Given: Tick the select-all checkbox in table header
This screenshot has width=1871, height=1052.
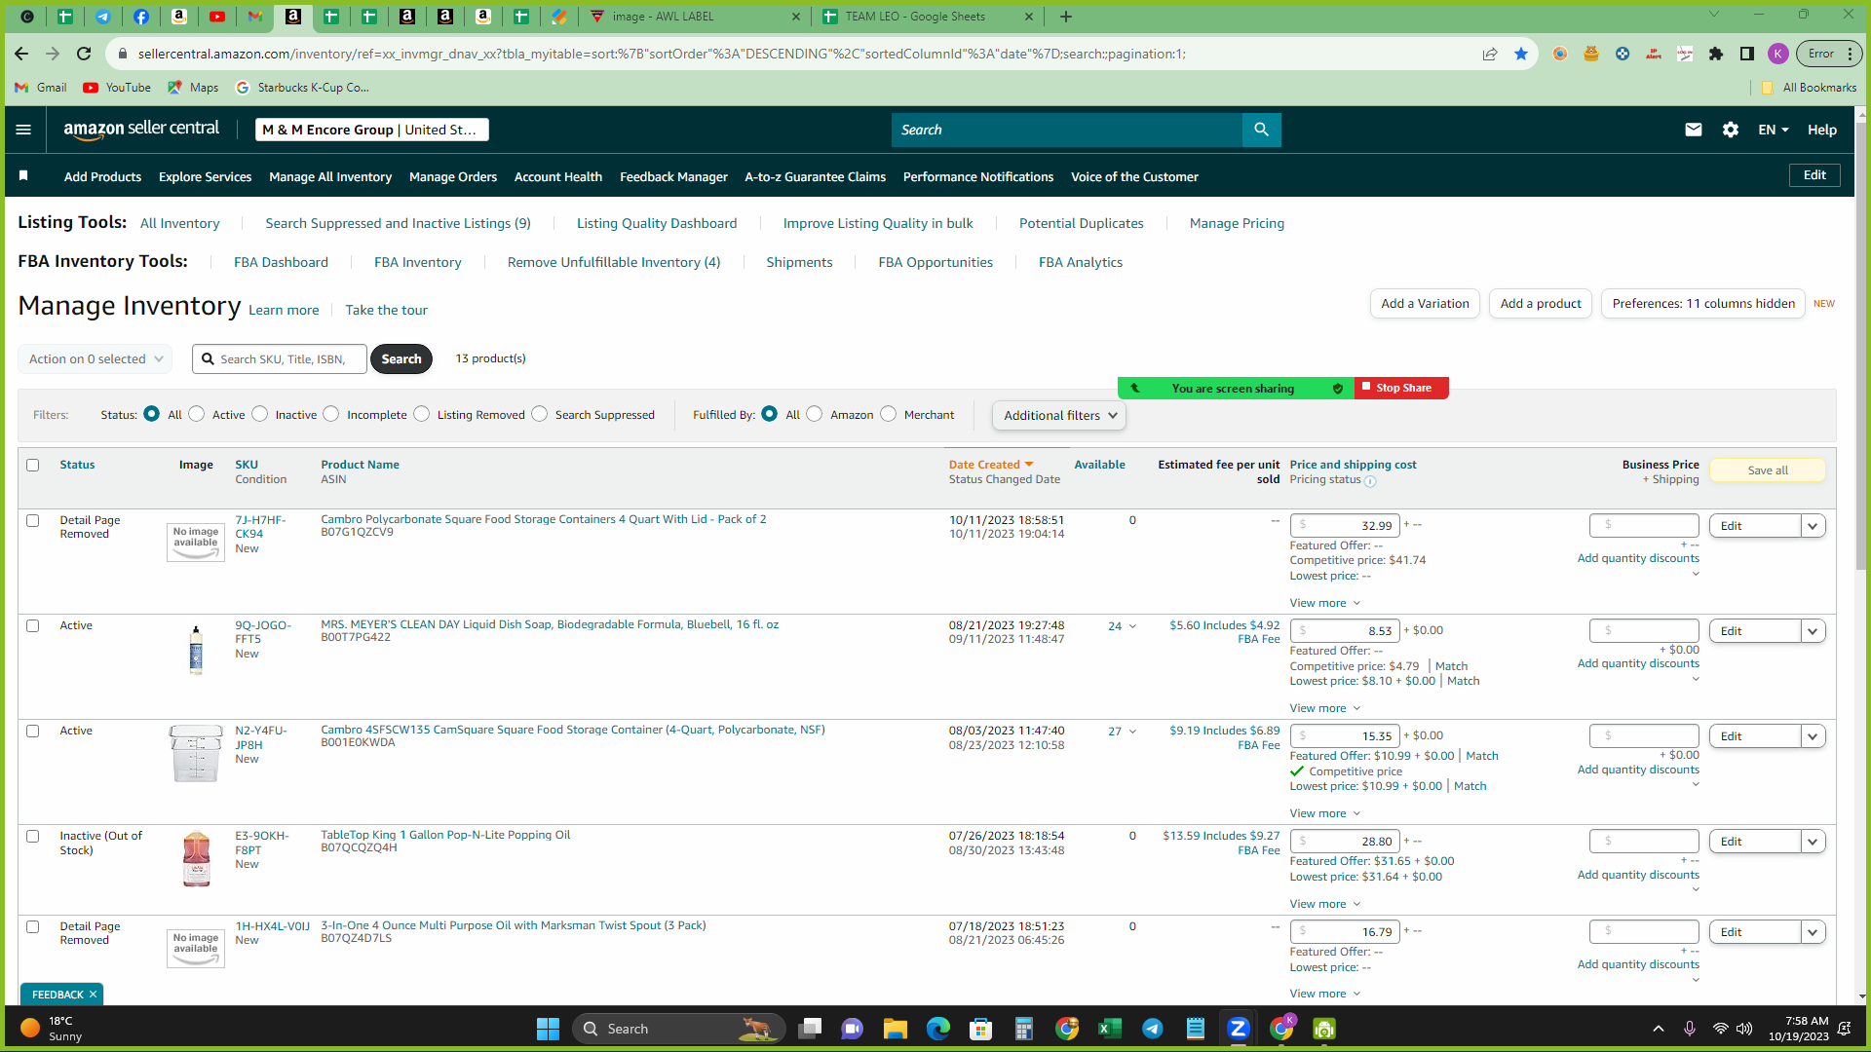Looking at the screenshot, I should pyautogui.click(x=33, y=466).
